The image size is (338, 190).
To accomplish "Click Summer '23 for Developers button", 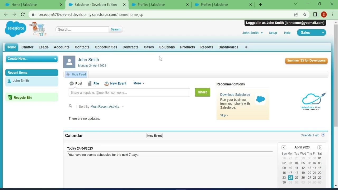I will pos(306,61).
